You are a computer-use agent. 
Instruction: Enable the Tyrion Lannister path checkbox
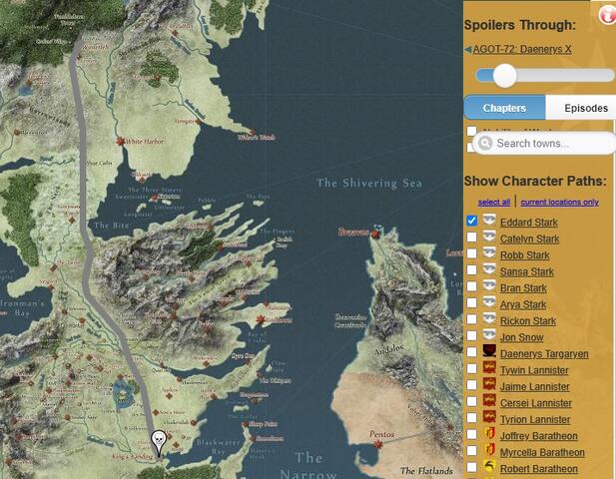[x=472, y=418]
